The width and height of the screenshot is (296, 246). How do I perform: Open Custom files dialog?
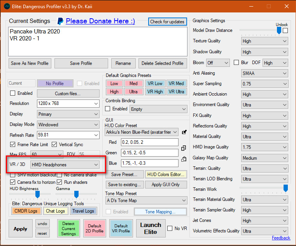point(68,94)
